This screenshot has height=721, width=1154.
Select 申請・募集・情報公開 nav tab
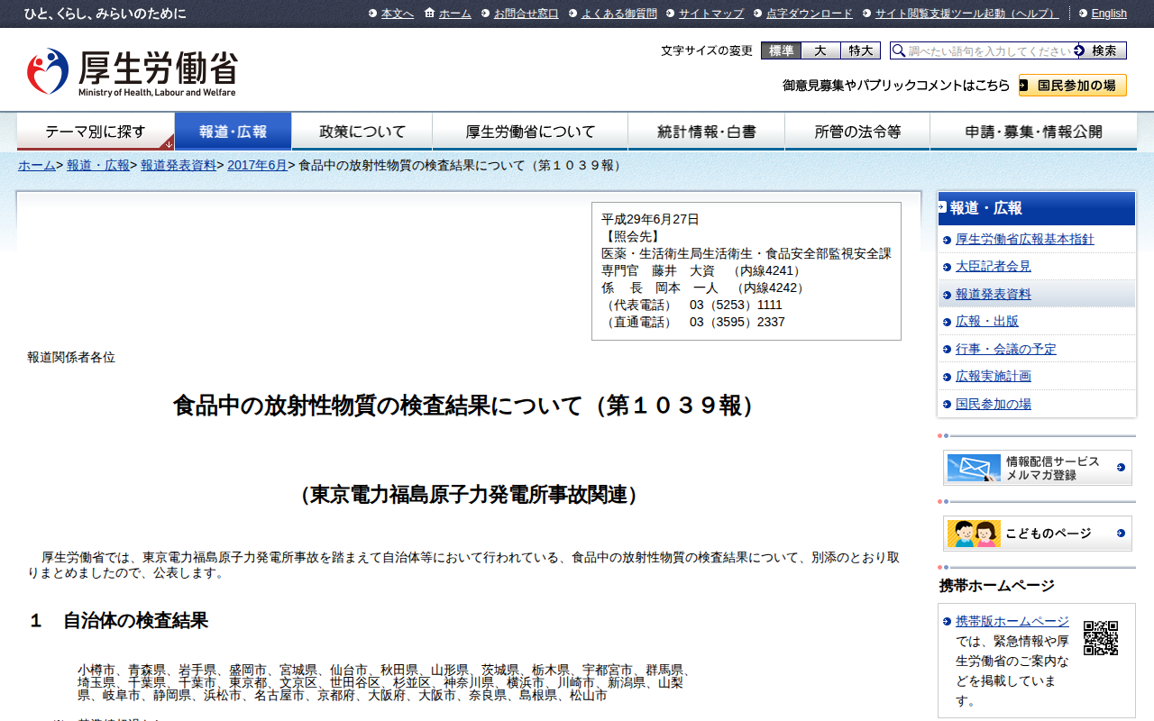(1033, 132)
